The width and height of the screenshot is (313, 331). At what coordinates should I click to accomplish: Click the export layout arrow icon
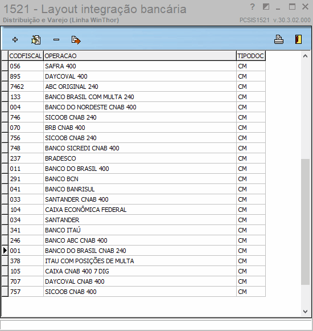click(x=76, y=40)
